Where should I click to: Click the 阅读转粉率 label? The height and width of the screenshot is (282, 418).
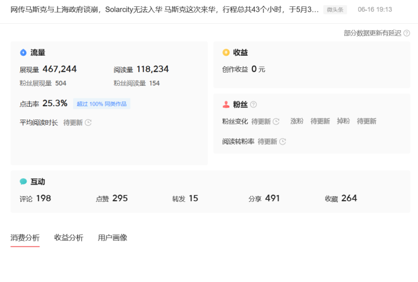pos(238,142)
